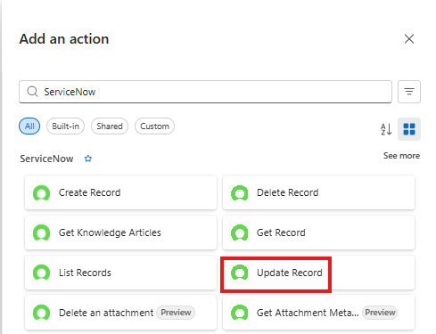Click ServiceNow icon beside Get Knowledge Articles
This screenshot has width=436, height=334.
tap(41, 232)
